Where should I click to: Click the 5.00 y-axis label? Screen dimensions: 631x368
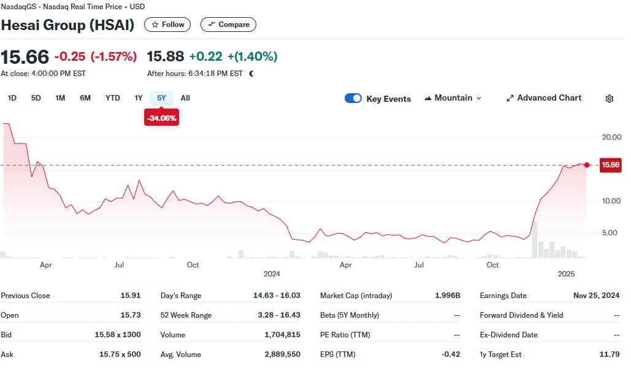pyautogui.click(x=610, y=233)
